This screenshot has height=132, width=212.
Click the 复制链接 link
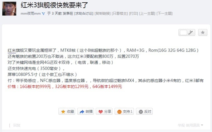(x=103, y=14)
